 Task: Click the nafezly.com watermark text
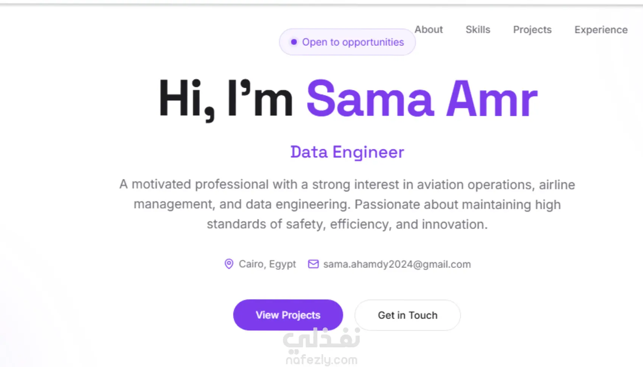(321, 360)
